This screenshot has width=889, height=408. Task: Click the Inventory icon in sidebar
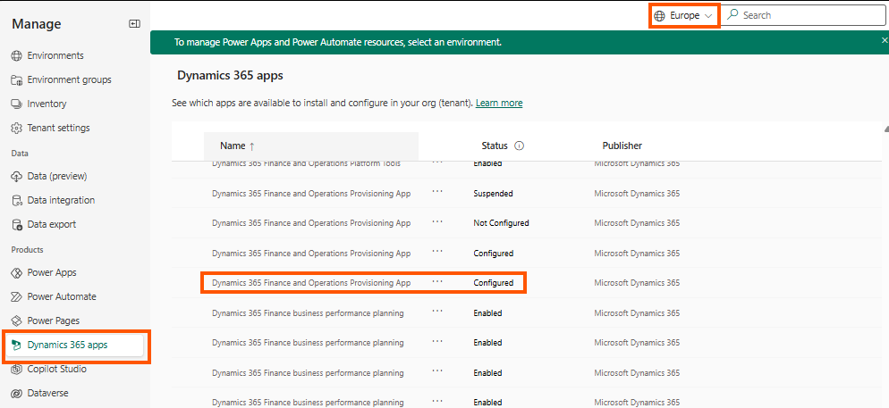[16, 104]
